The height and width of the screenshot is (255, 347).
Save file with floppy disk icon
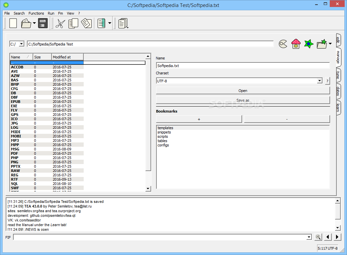pos(43,23)
